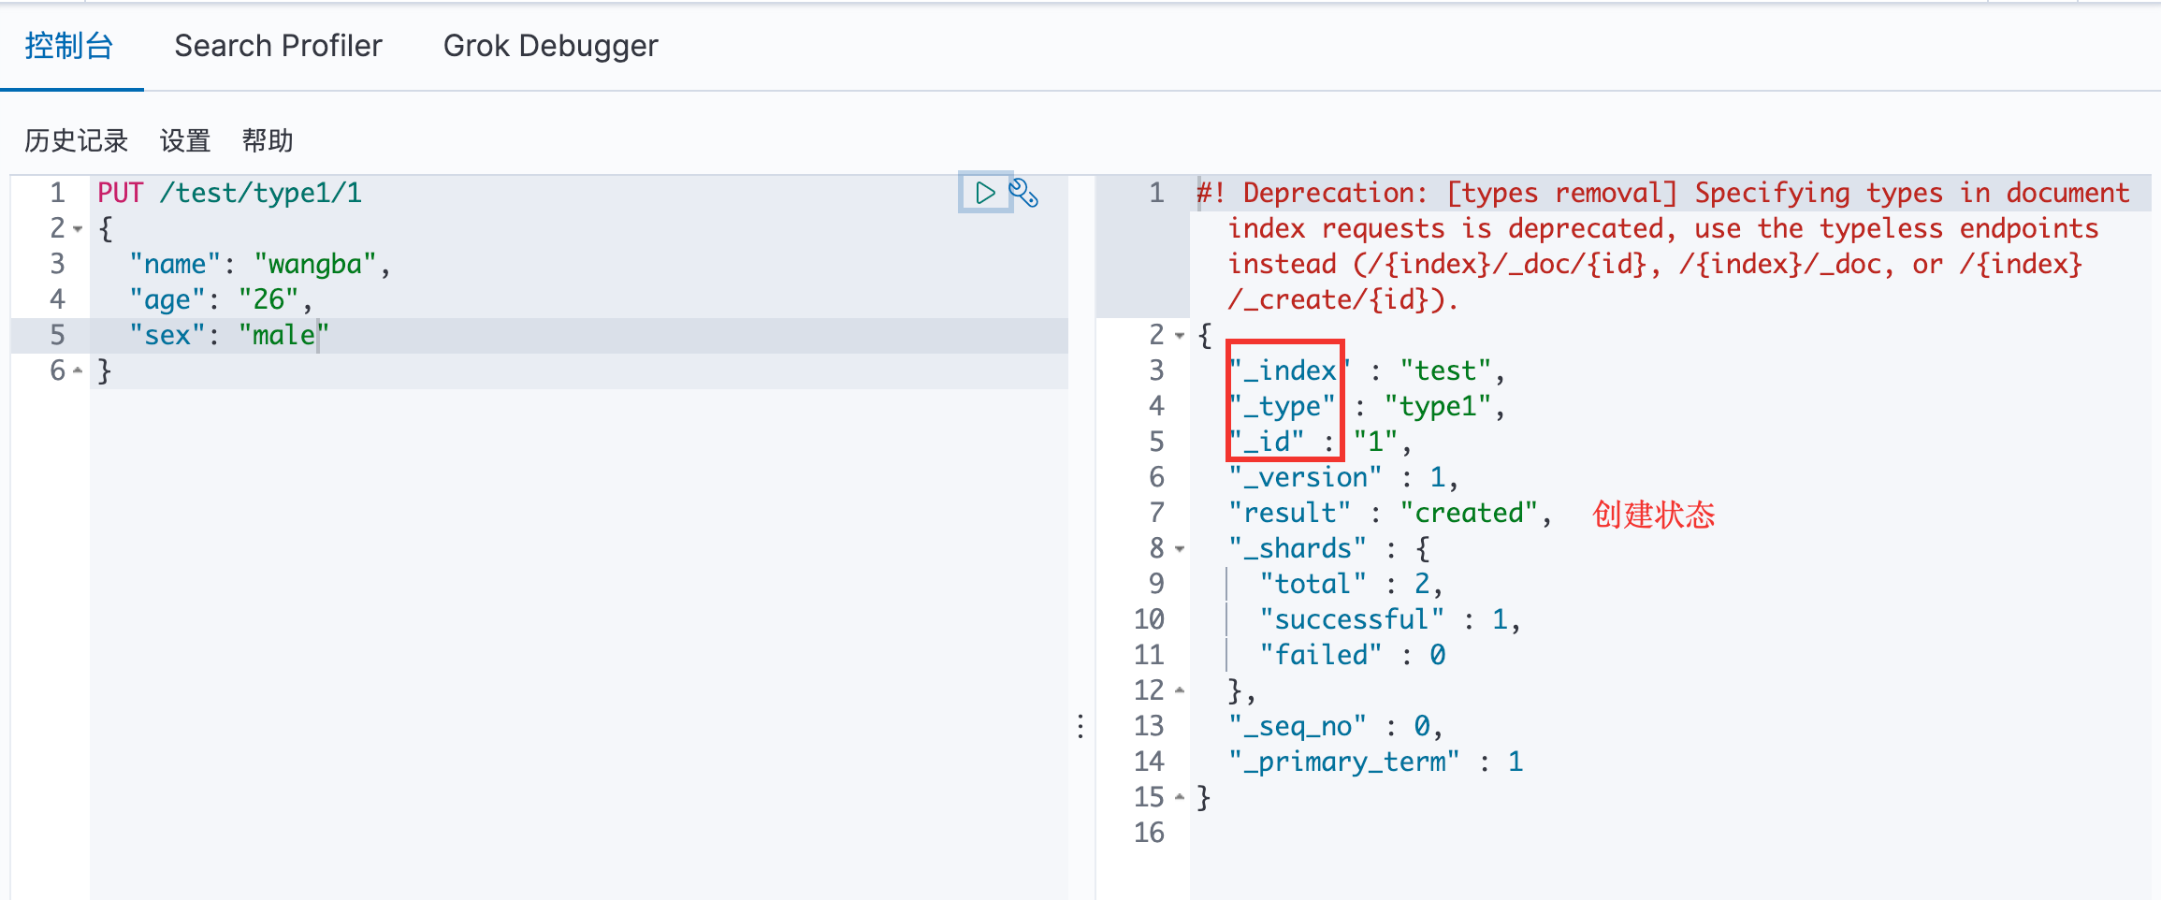
Task: Place cursor on the "sex": "male" line
Action: [x=229, y=335]
